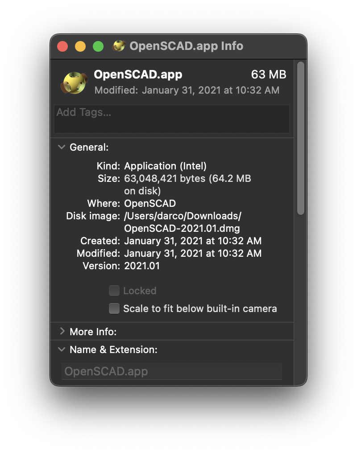This screenshot has height=452, width=357.
Task: Click the OpenSCAD.app thumbnail next to Modified date
Action: tap(74, 83)
